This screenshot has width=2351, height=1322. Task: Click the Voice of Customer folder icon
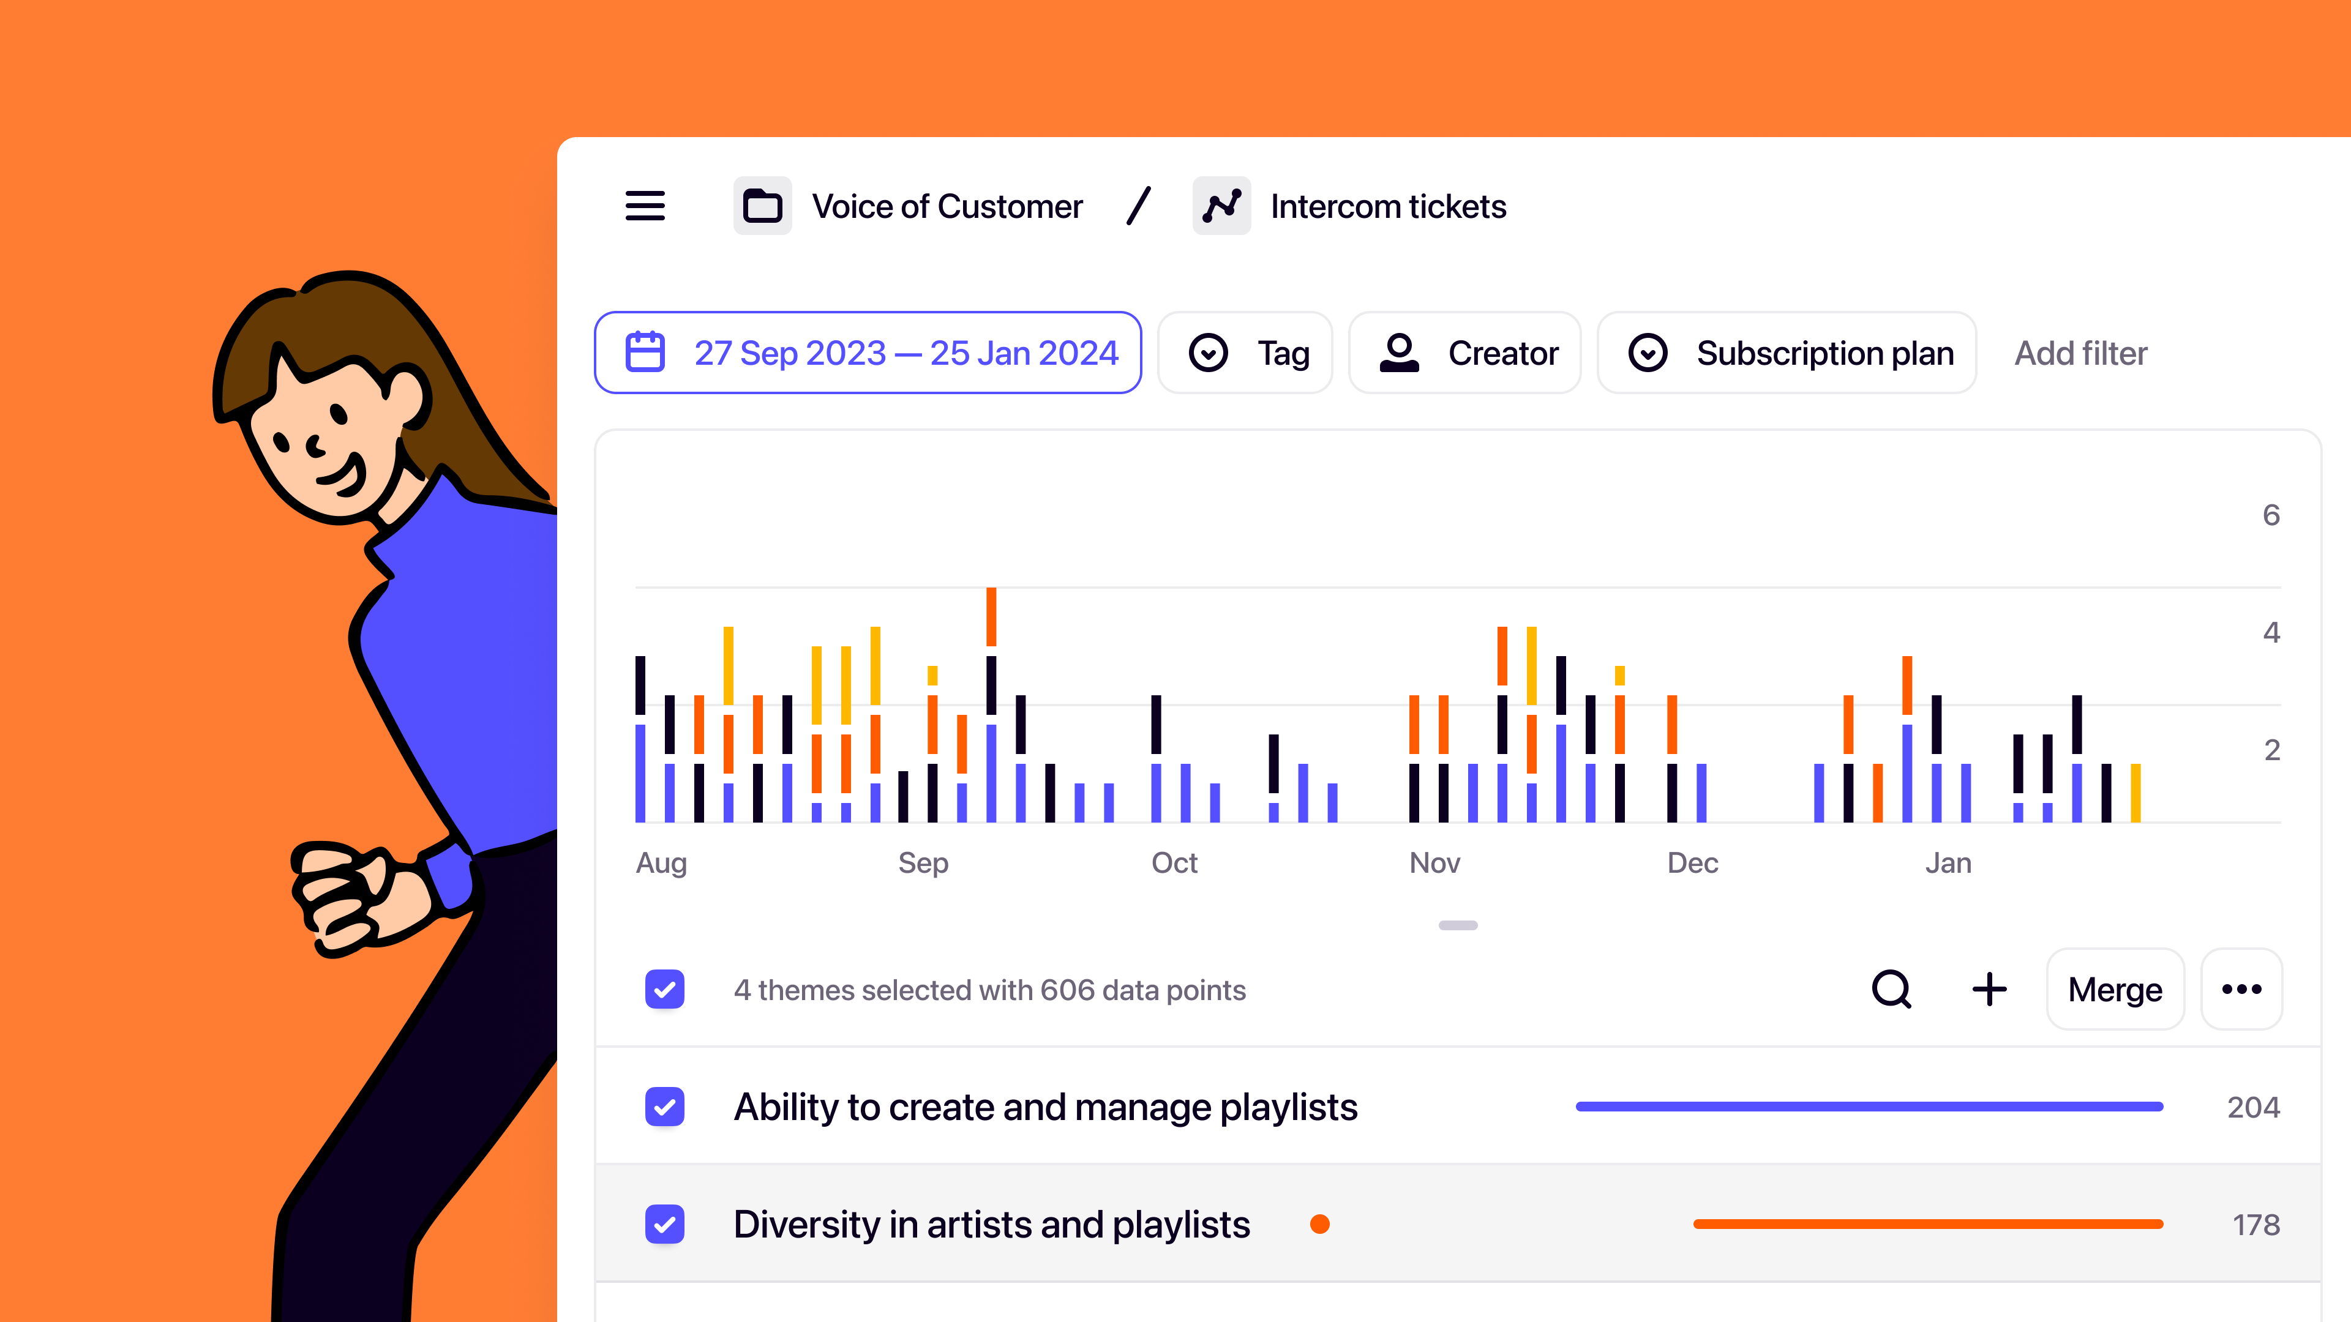762,206
